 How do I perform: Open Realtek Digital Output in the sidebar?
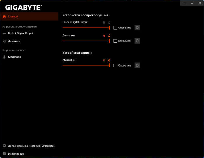(20, 33)
